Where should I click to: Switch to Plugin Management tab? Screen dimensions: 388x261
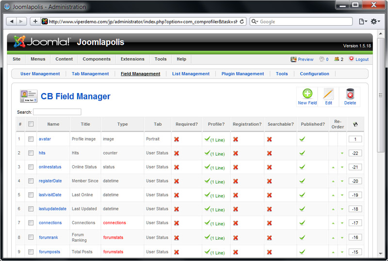(242, 74)
